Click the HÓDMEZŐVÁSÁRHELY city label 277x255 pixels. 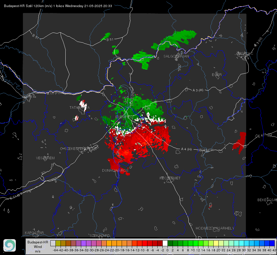(215, 228)
